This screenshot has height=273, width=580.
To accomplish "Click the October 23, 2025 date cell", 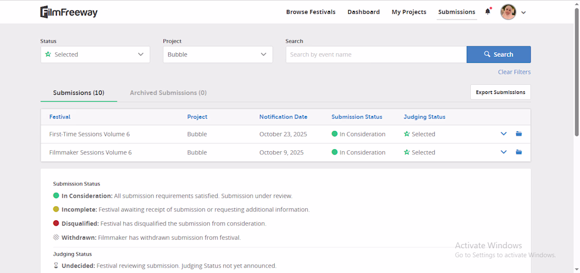I will point(283,134).
